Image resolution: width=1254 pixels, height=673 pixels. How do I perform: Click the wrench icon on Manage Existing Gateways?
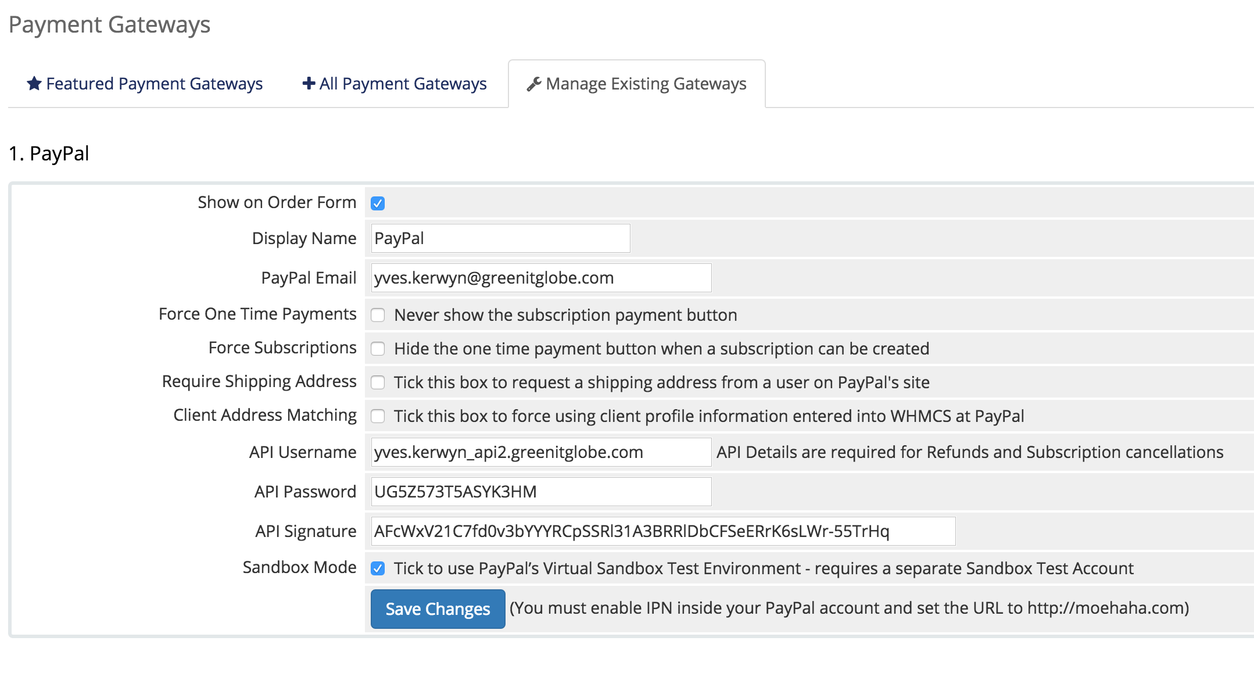pyautogui.click(x=533, y=84)
